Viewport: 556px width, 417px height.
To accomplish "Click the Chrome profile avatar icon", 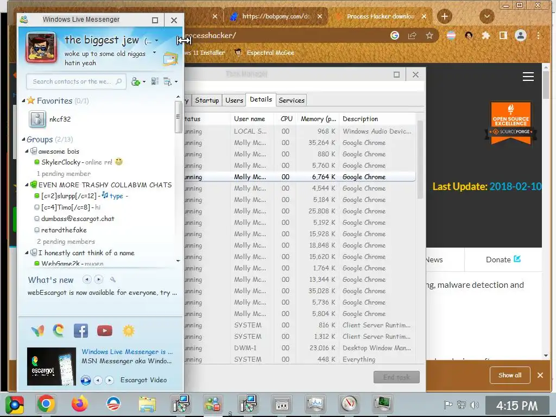I will click(521, 35).
